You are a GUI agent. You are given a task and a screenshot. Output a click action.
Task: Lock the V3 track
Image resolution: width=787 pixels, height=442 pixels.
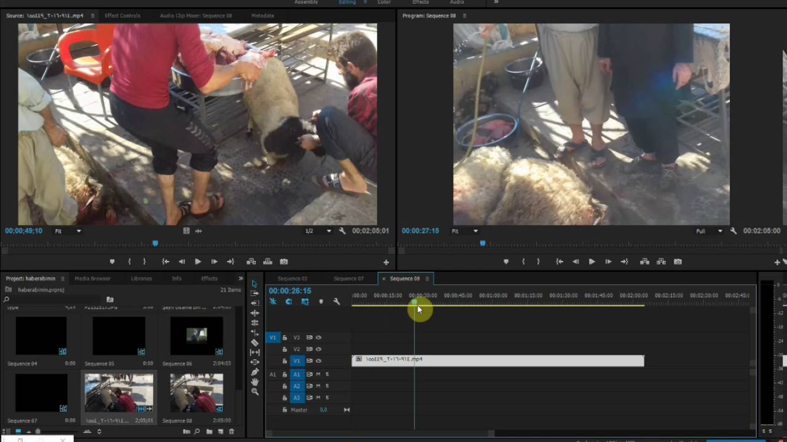click(285, 337)
